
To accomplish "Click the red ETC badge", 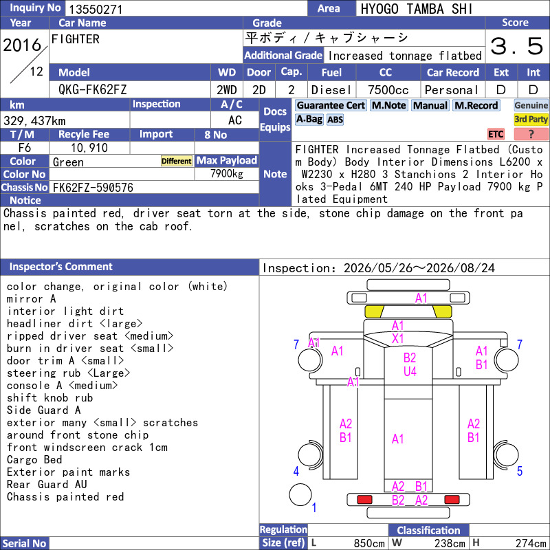I will tap(496, 134).
